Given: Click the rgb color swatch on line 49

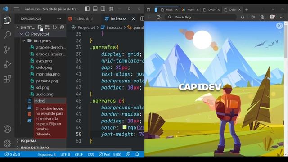Looking at the screenshot, I should [x=125, y=127].
